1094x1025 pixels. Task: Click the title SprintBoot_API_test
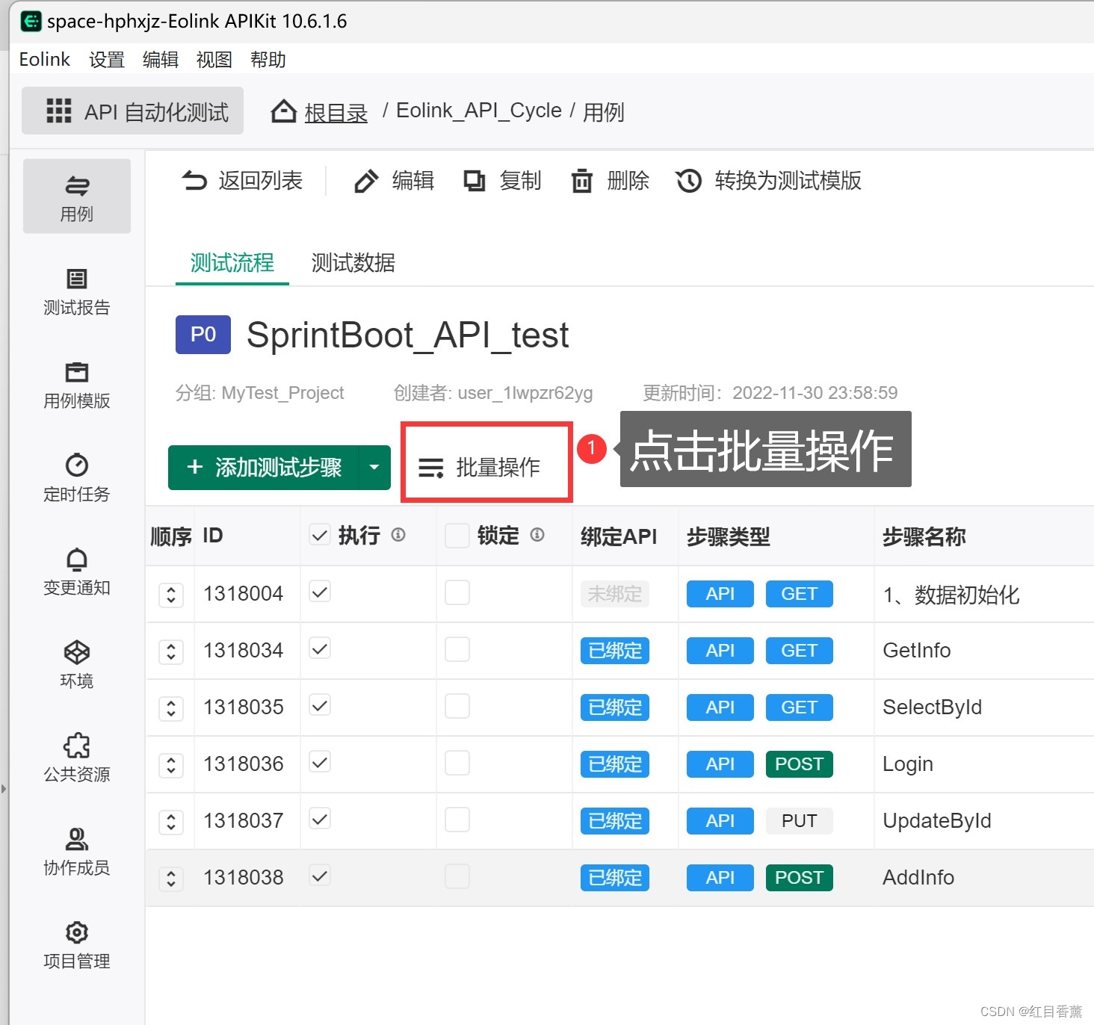(x=408, y=335)
